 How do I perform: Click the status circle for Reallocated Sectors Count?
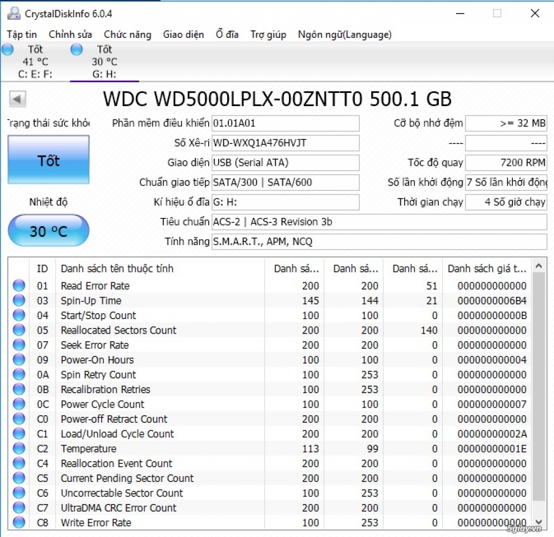click(x=19, y=330)
